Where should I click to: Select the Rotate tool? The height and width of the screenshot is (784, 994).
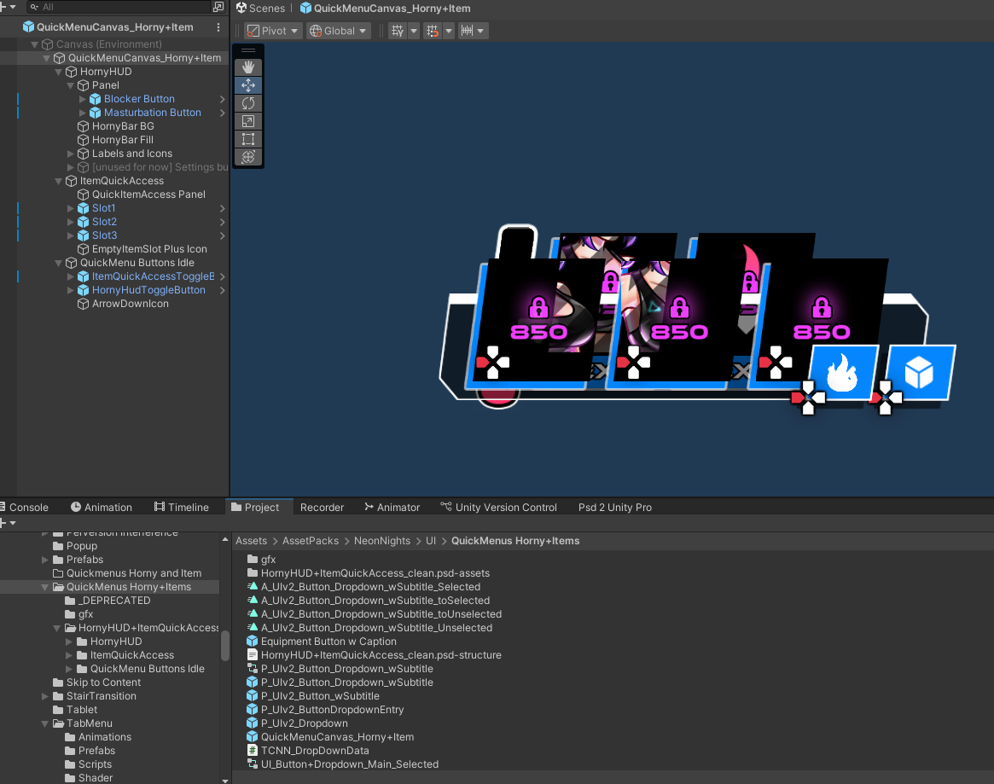pyautogui.click(x=248, y=103)
